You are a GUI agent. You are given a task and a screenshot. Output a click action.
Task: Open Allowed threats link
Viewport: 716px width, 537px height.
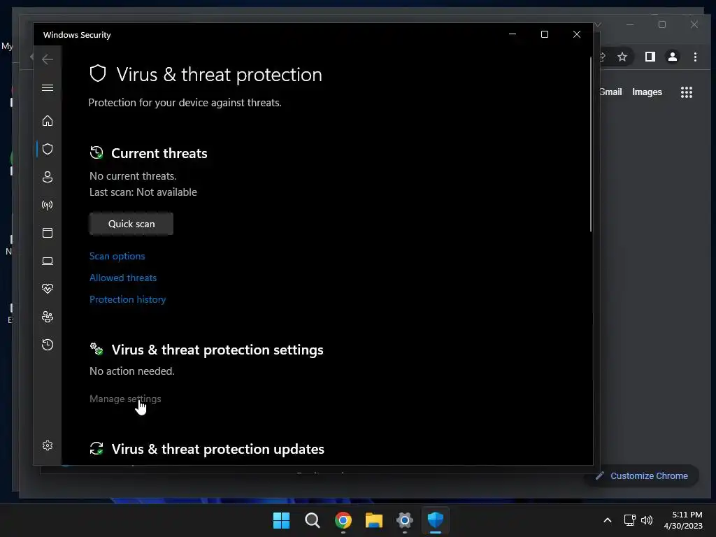(123, 278)
